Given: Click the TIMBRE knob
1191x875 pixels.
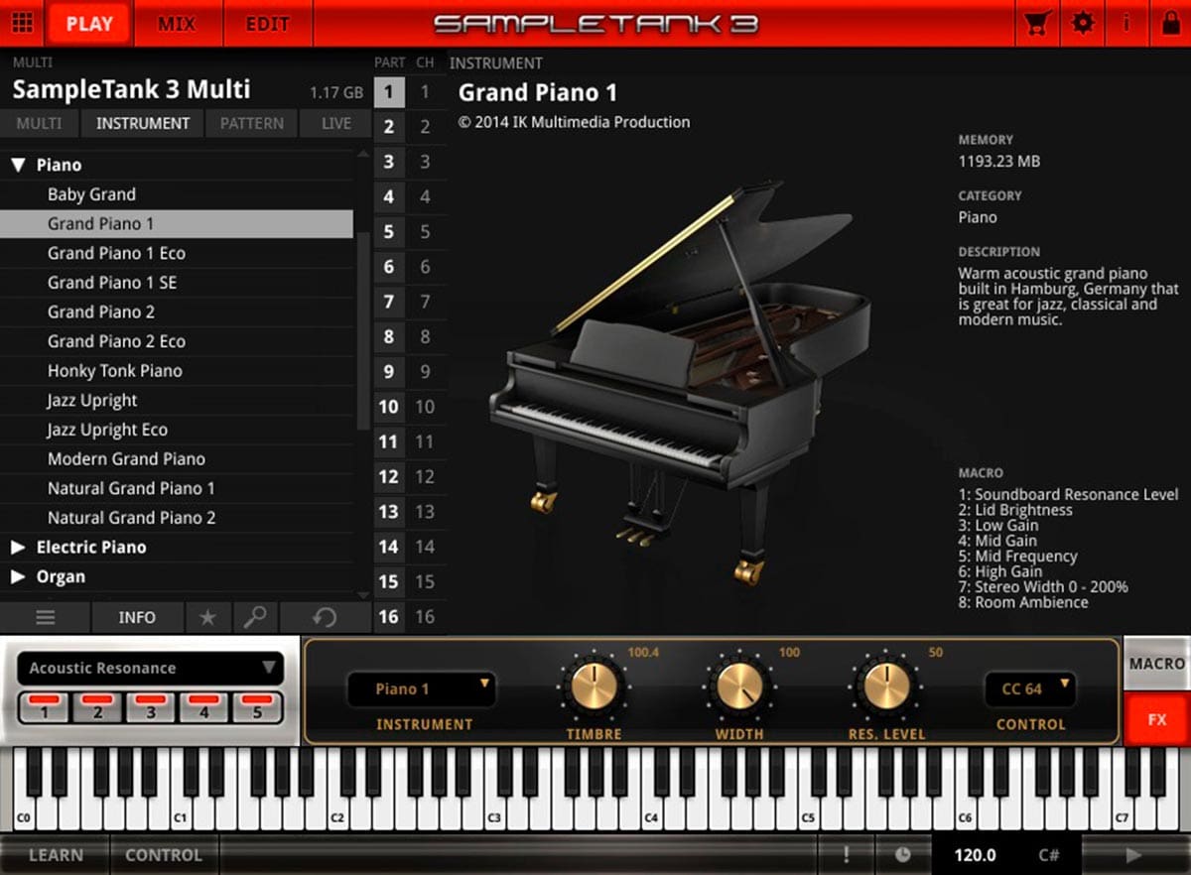Looking at the screenshot, I should pos(595,686).
